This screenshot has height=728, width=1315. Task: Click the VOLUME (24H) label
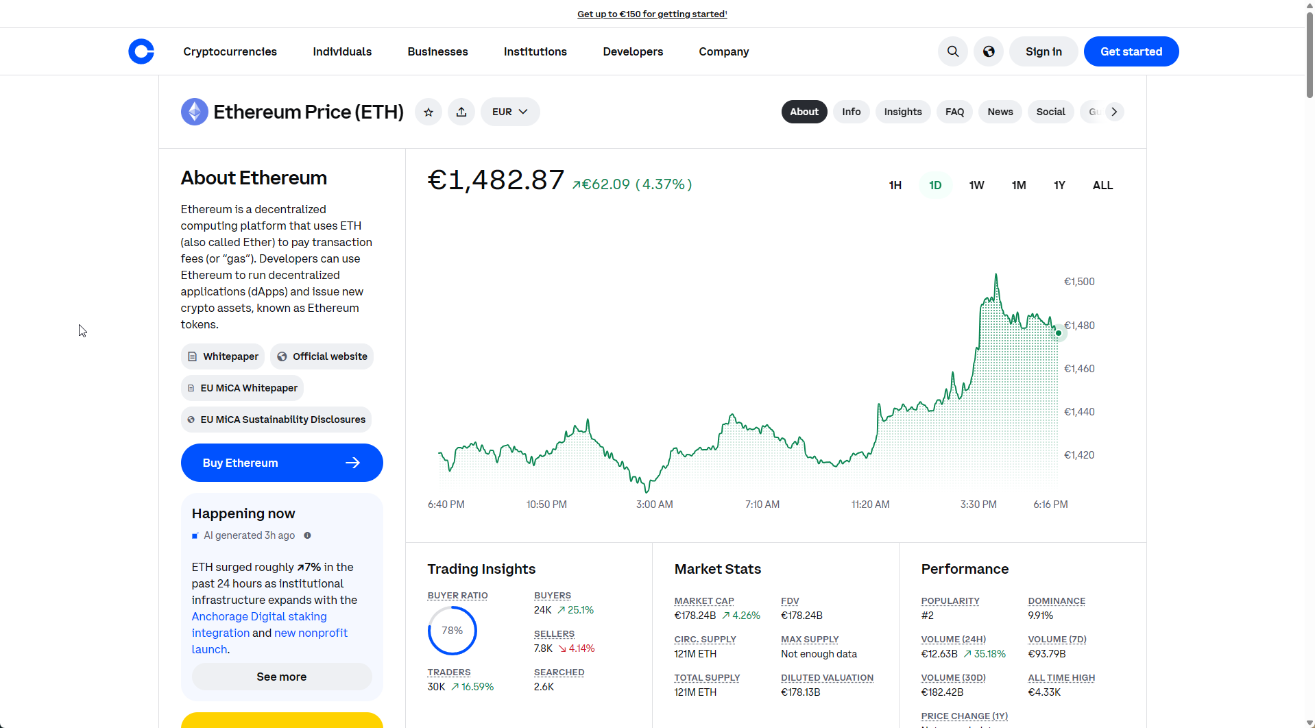tap(953, 640)
